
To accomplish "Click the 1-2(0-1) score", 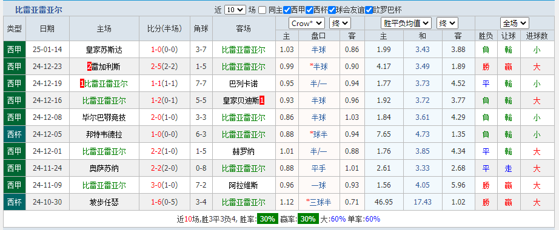I will [164, 100].
